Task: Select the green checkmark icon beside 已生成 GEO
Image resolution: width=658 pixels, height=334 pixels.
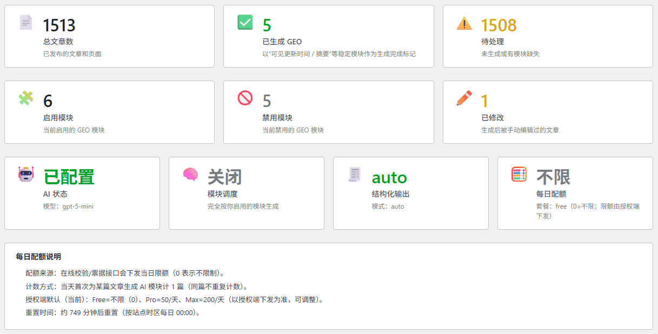Action: click(x=244, y=23)
